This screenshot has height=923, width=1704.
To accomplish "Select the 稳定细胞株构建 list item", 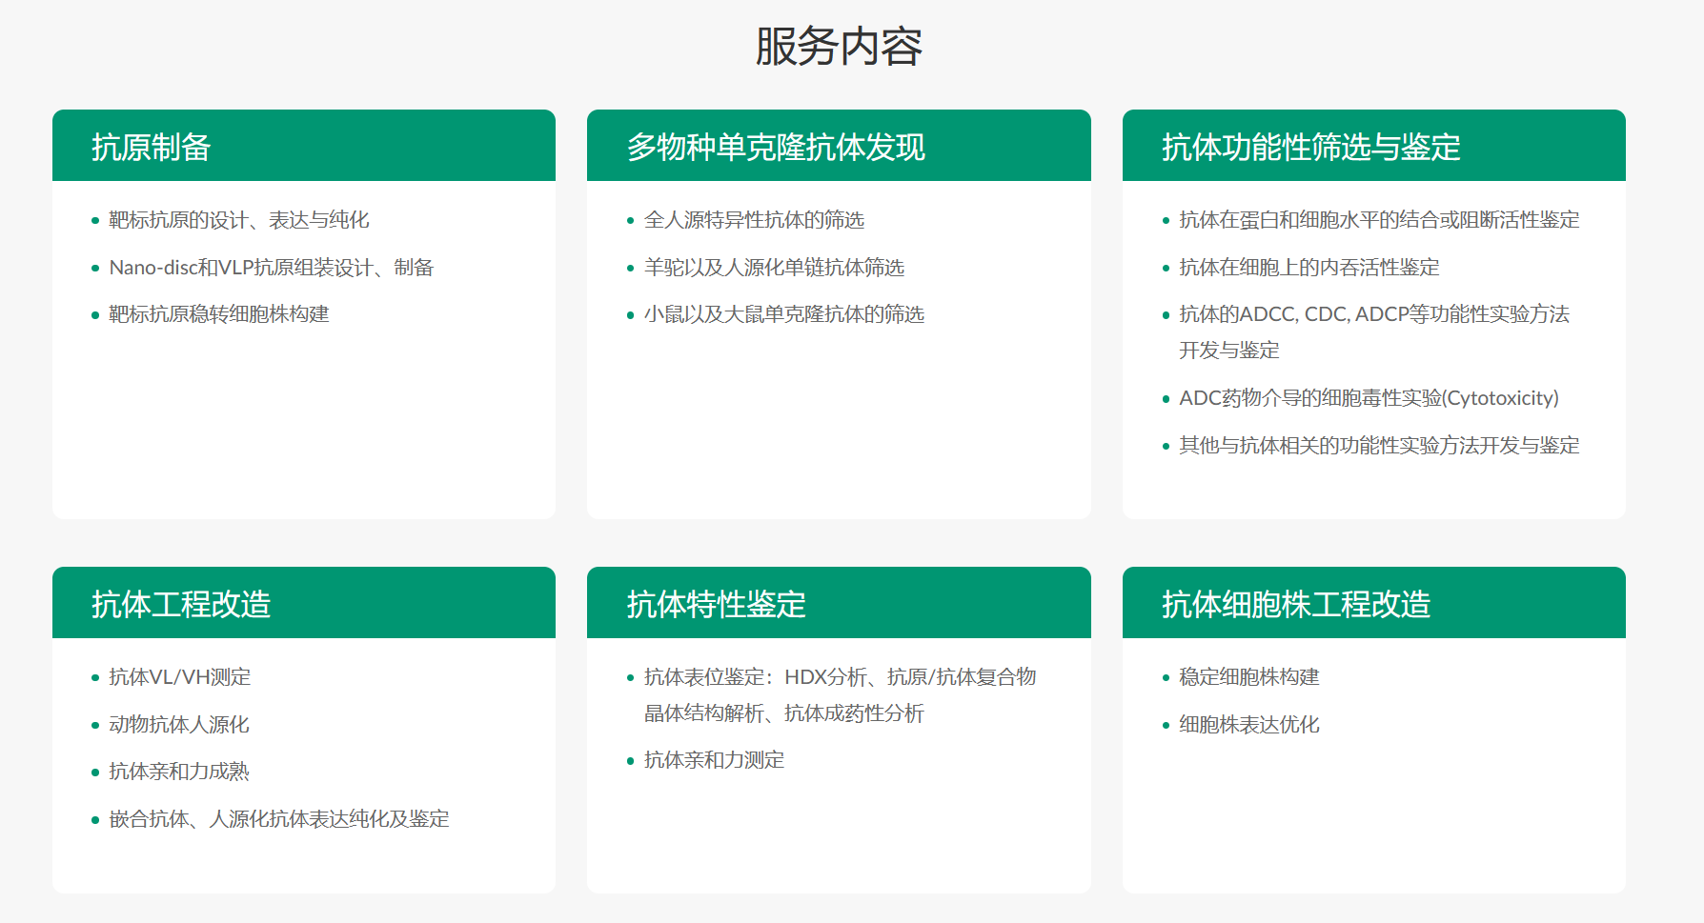I will (x=1248, y=677).
